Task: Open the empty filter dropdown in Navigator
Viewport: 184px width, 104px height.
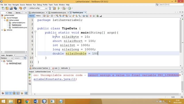Action: pos(18,58)
